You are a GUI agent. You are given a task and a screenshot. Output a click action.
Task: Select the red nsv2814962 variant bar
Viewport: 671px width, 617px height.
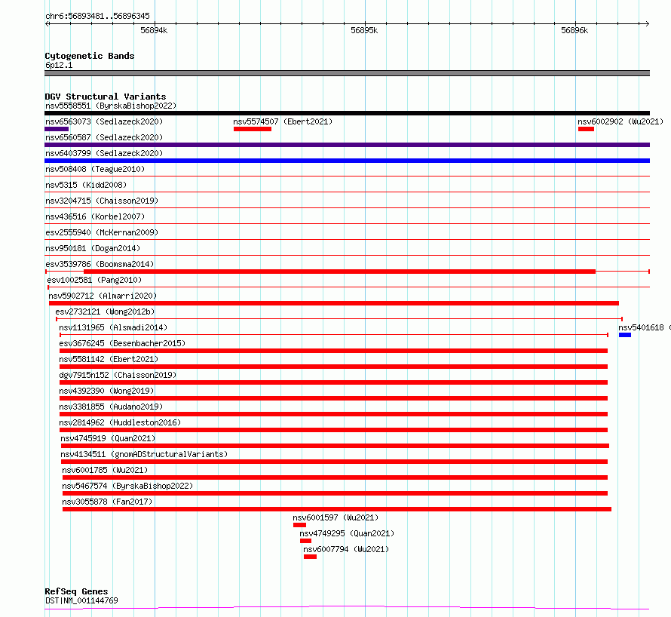tap(333, 430)
